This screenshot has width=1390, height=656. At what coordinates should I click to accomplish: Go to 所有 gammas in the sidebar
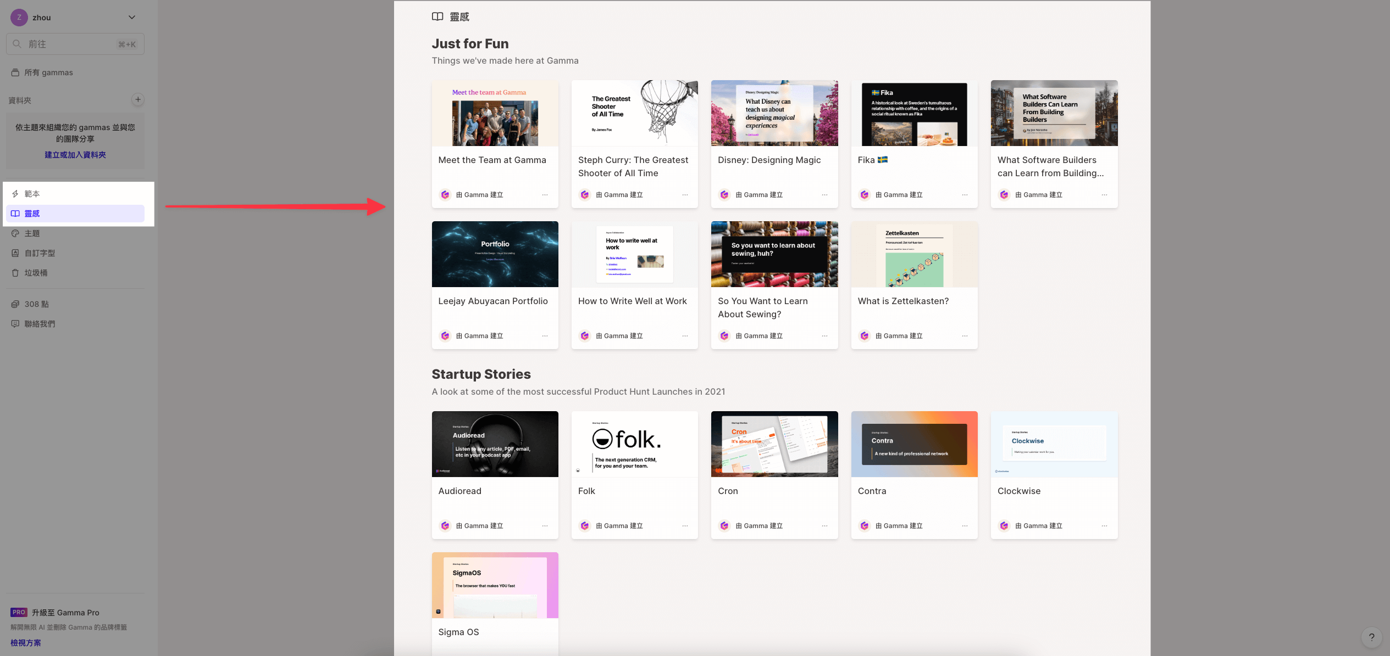click(48, 72)
